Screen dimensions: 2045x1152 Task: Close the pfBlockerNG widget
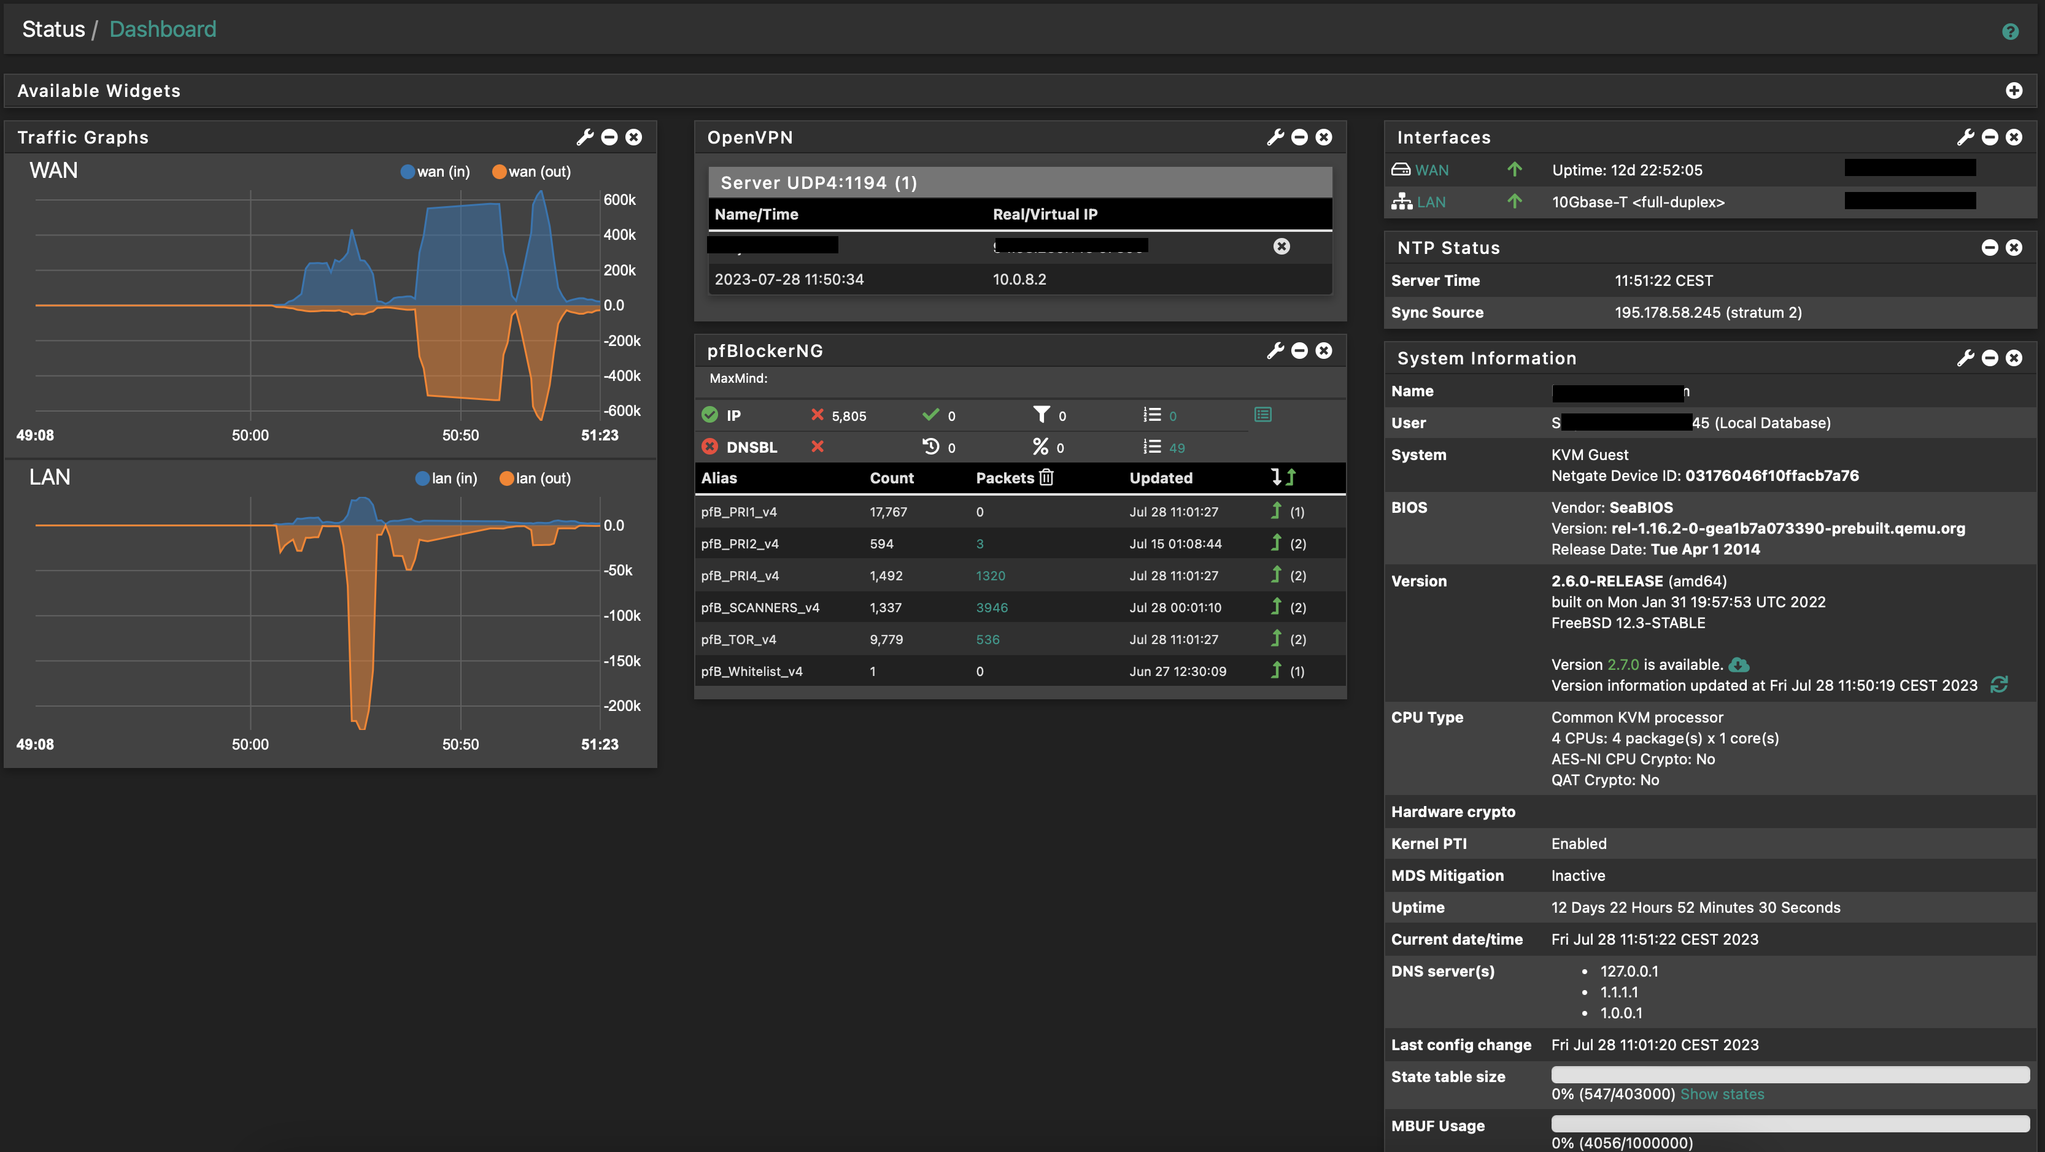coord(1323,351)
